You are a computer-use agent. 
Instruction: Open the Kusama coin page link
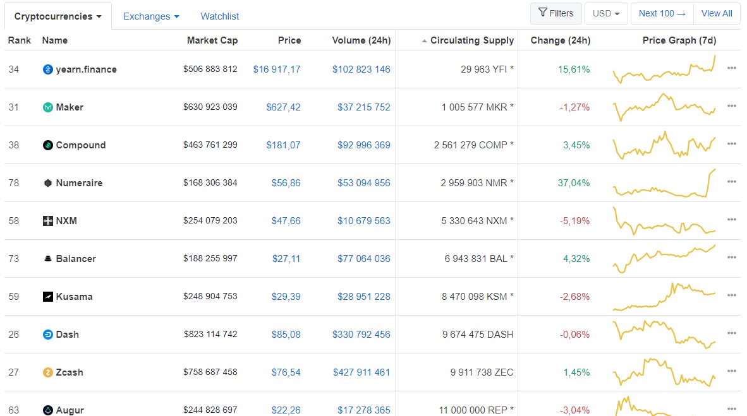click(75, 297)
